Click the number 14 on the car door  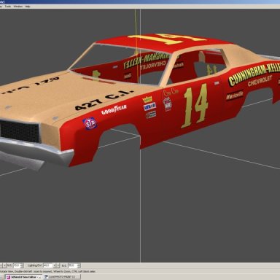pos(195,106)
